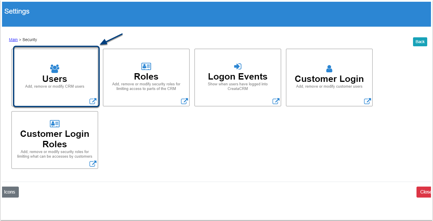Open Users card external link icon

pyautogui.click(x=93, y=101)
